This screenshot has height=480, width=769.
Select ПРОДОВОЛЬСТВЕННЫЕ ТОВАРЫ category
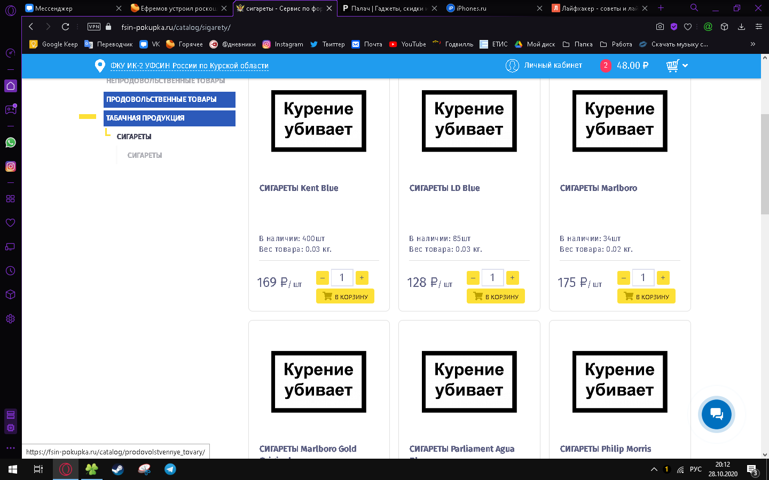(x=169, y=99)
